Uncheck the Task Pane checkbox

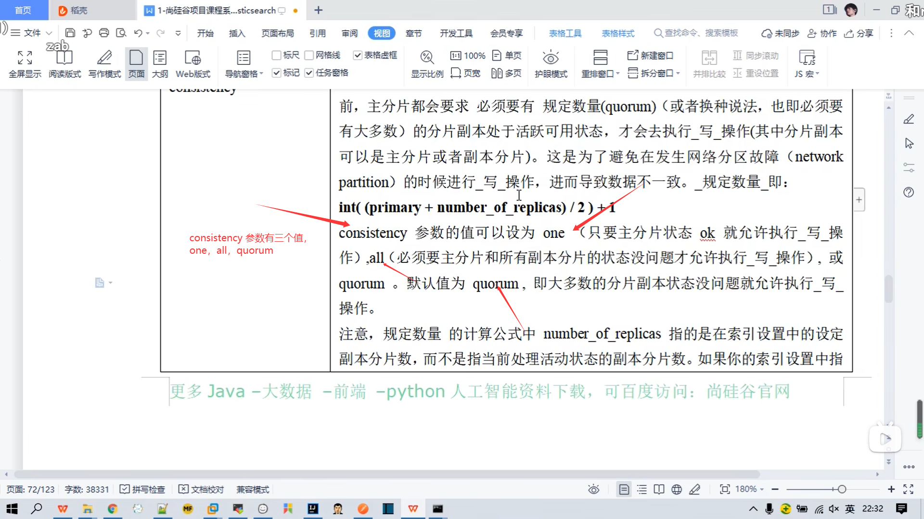[309, 73]
